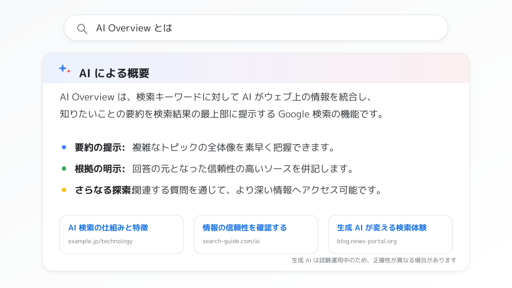
Task: Open the AI 検索の仕組みと特徴 source card
Action: (122, 235)
